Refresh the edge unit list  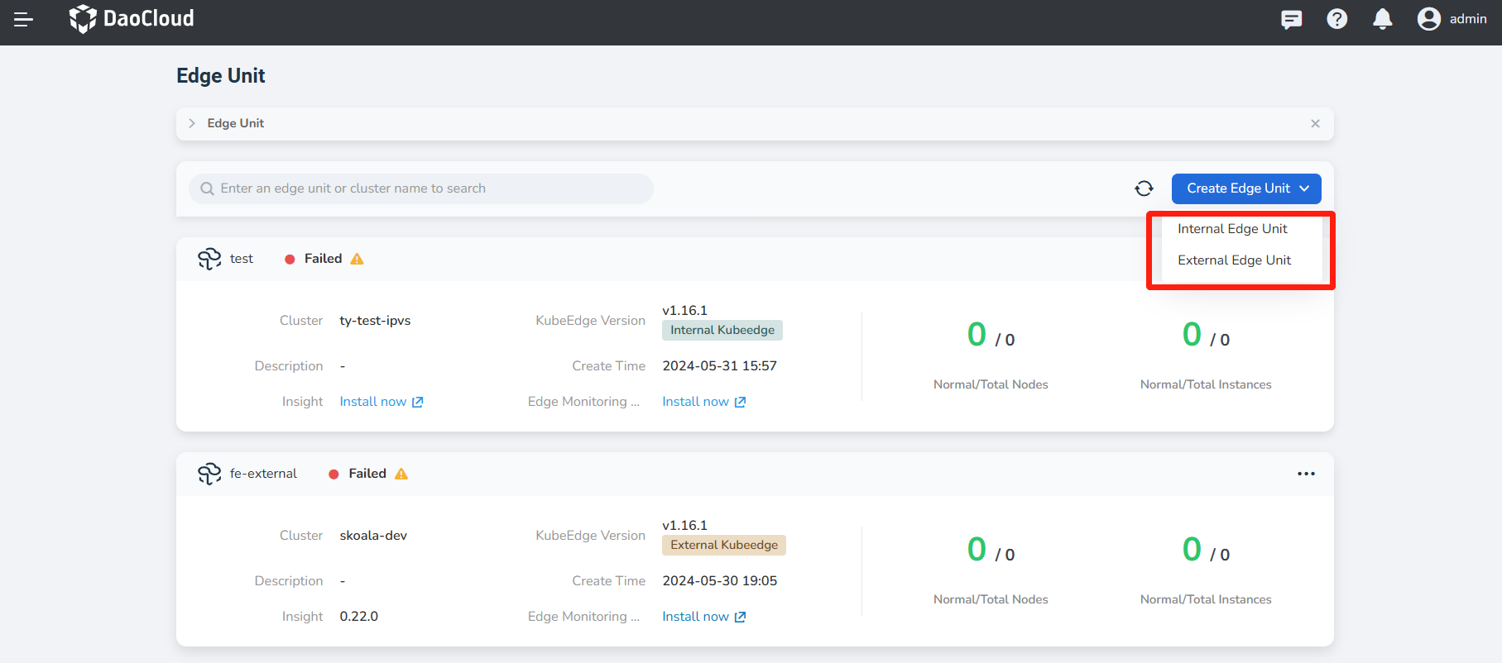[1144, 188]
